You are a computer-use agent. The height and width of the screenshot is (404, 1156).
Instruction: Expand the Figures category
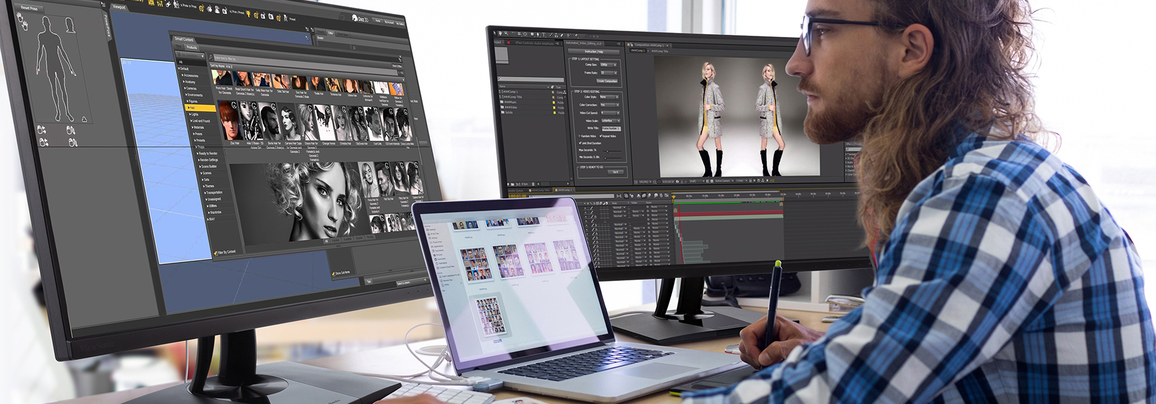(193, 102)
